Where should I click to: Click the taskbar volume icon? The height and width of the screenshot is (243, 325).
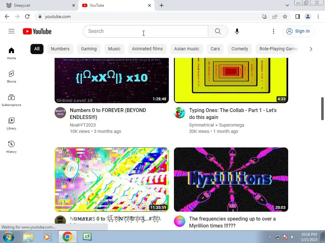click(x=293, y=237)
